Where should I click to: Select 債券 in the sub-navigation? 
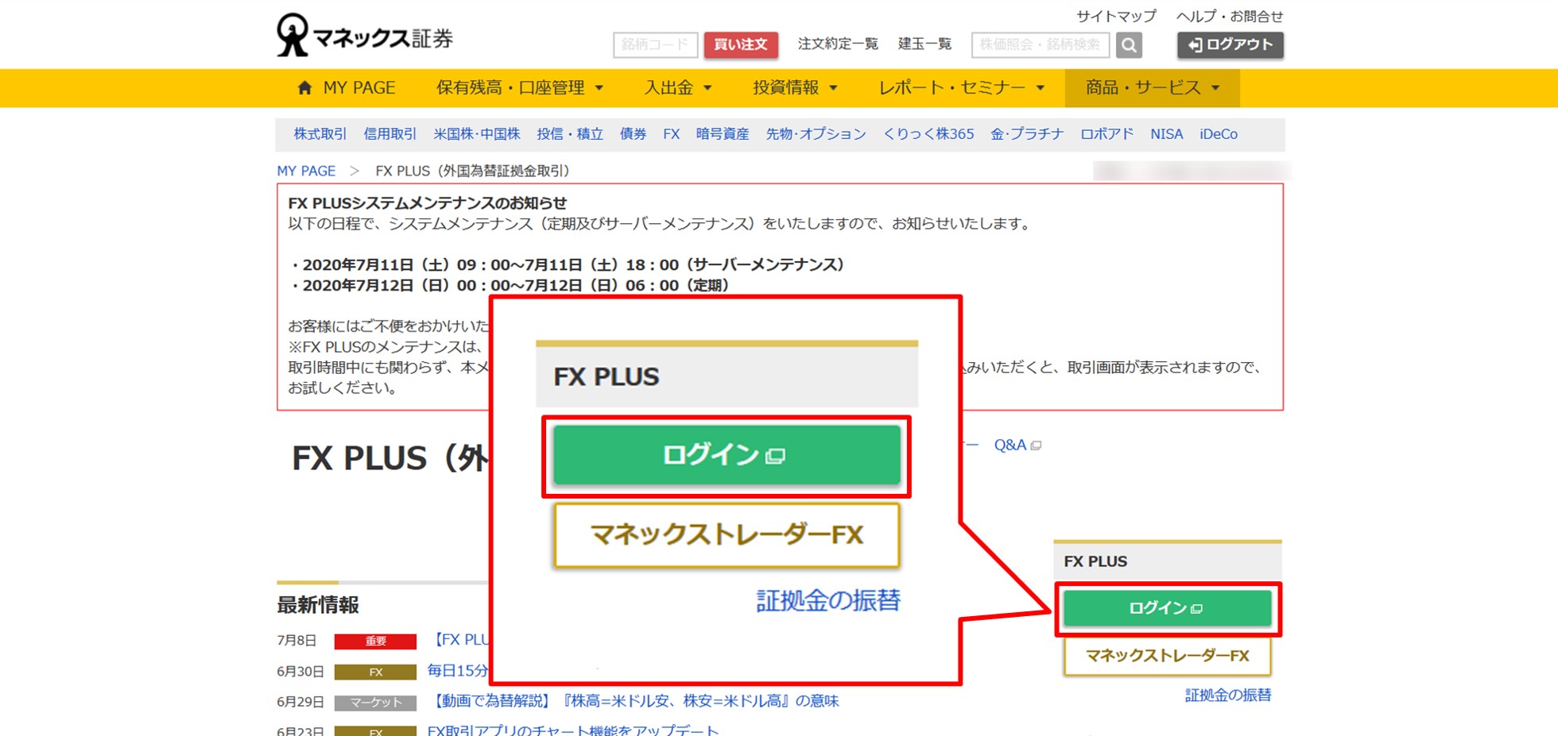pyautogui.click(x=634, y=134)
